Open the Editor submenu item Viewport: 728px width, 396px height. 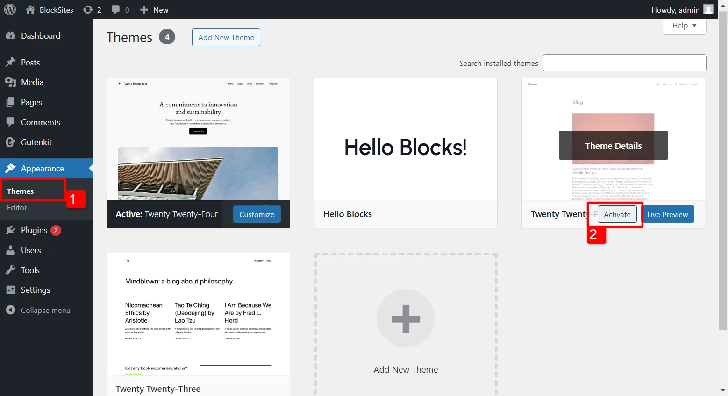[17, 207]
